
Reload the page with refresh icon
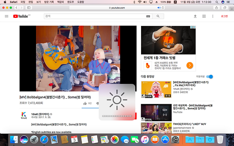click(x=163, y=8)
